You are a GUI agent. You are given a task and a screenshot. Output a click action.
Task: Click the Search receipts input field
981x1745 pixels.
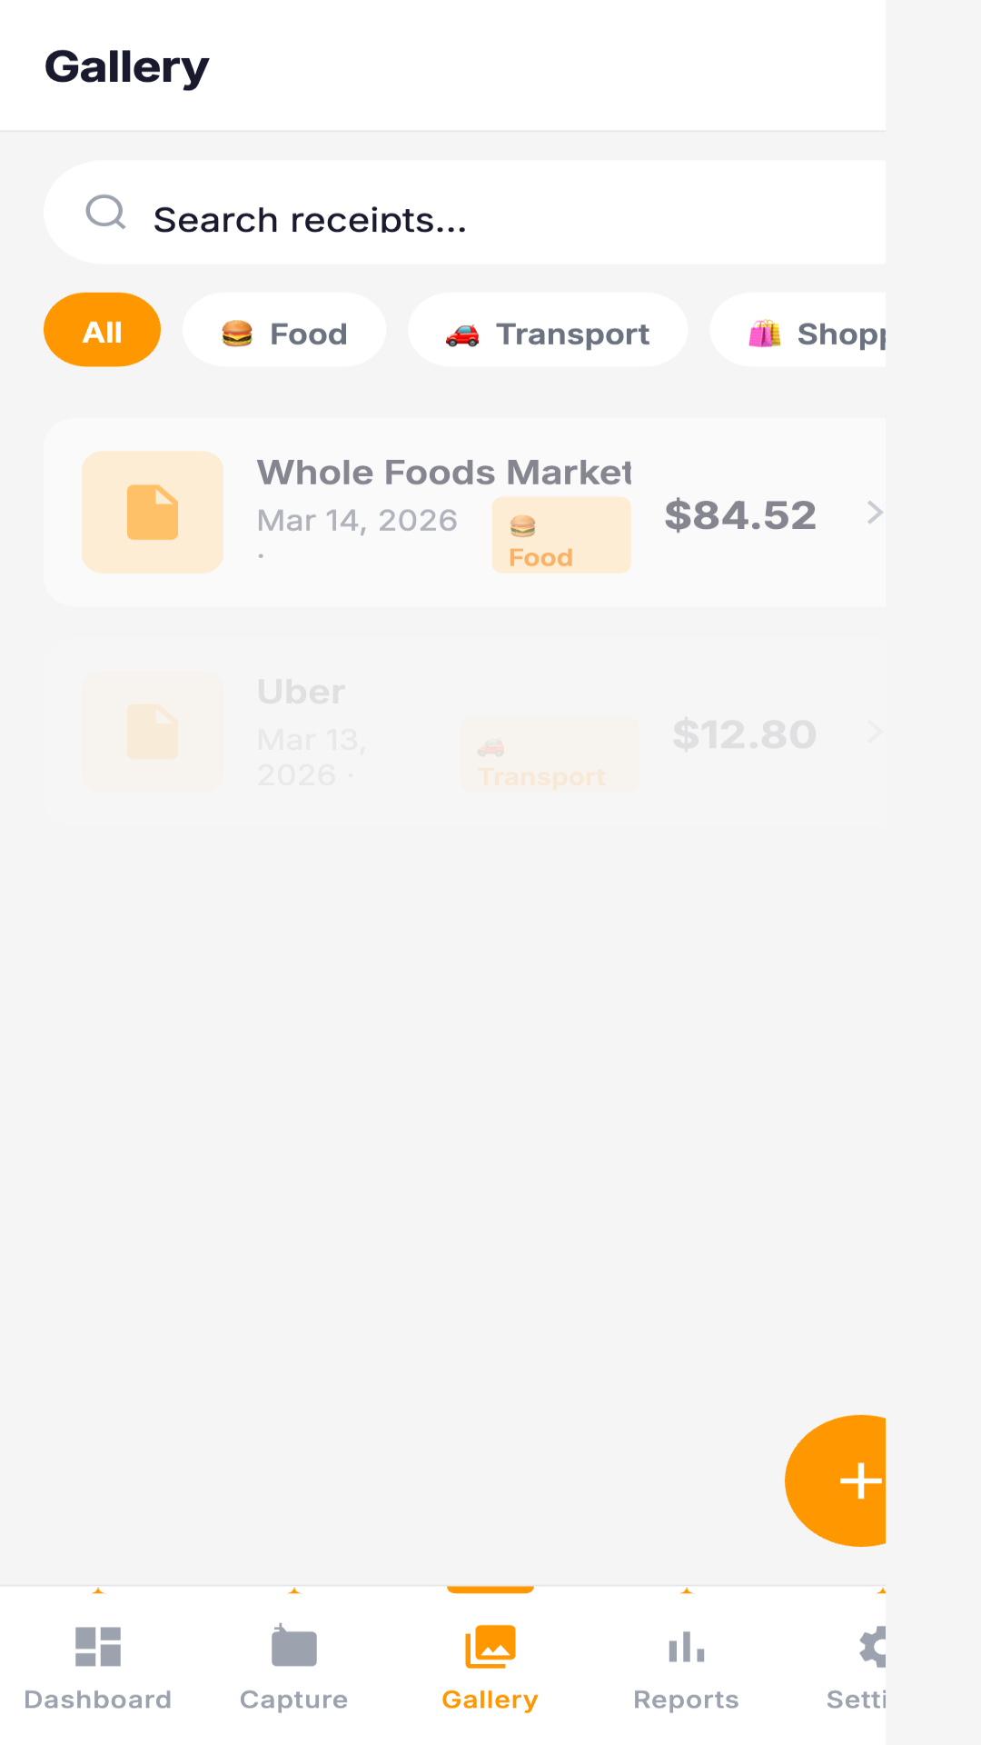[x=509, y=218]
